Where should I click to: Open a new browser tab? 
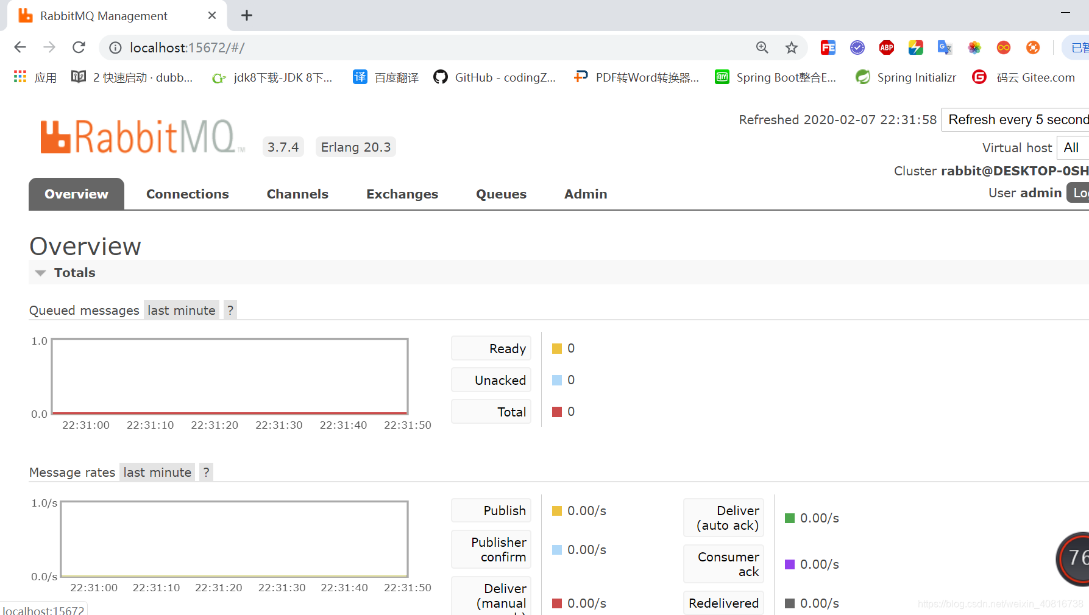[x=247, y=15]
